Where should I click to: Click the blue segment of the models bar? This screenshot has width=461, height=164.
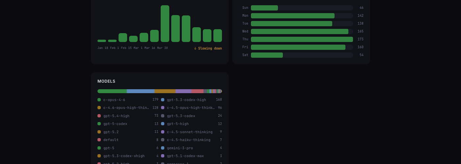pyautogui.click(x=141, y=91)
